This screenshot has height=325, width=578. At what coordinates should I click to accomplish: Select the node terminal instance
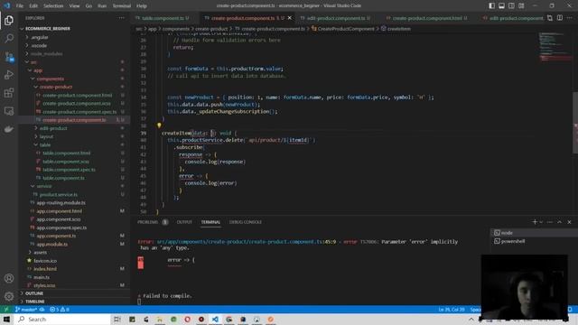534,233
